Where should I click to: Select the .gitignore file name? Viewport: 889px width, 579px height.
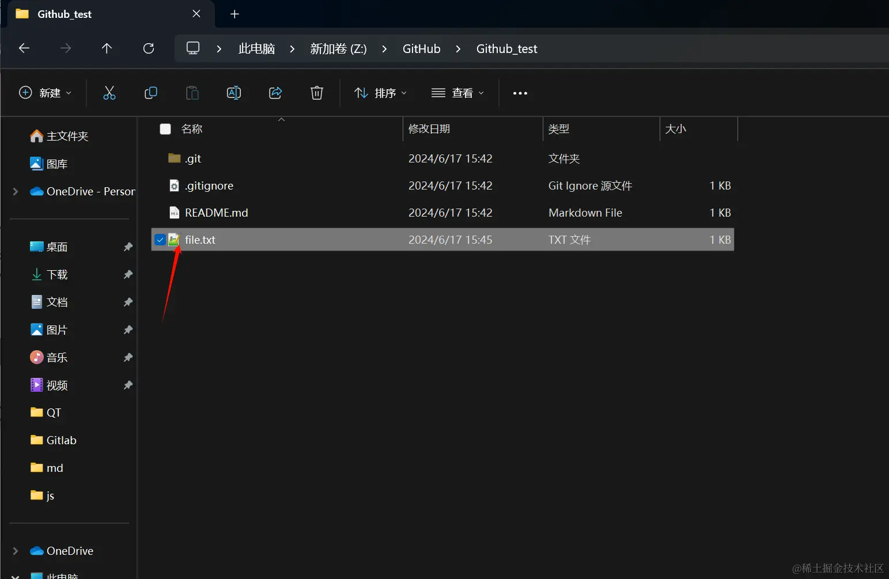point(209,186)
